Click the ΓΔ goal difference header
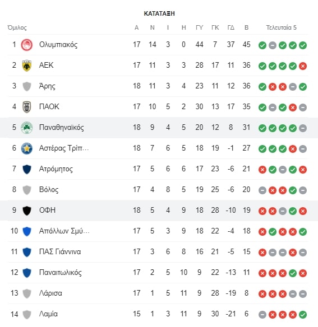 point(231,27)
